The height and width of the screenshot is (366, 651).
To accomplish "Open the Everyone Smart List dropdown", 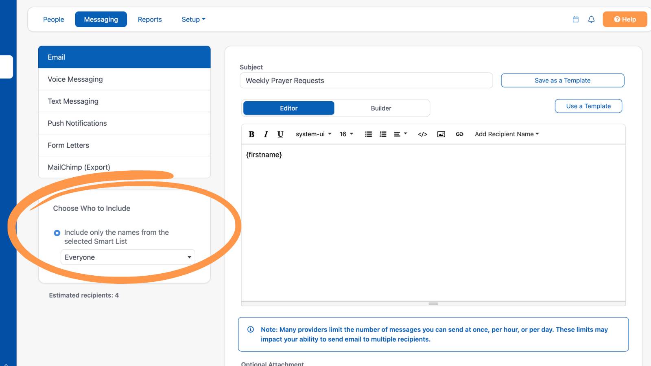I will pyautogui.click(x=128, y=257).
